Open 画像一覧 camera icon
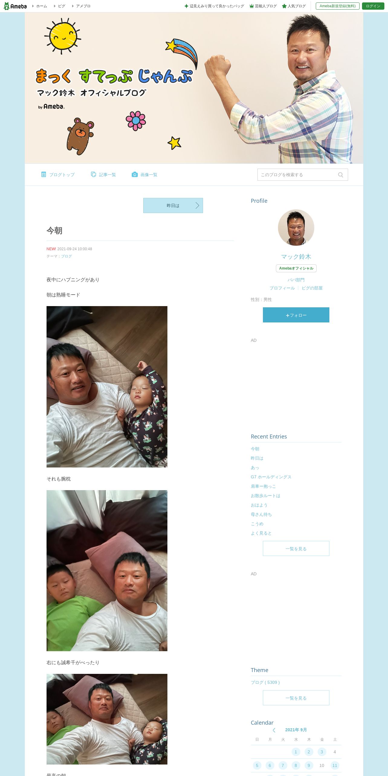Image resolution: width=388 pixels, height=776 pixels. pyautogui.click(x=135, y=175)
